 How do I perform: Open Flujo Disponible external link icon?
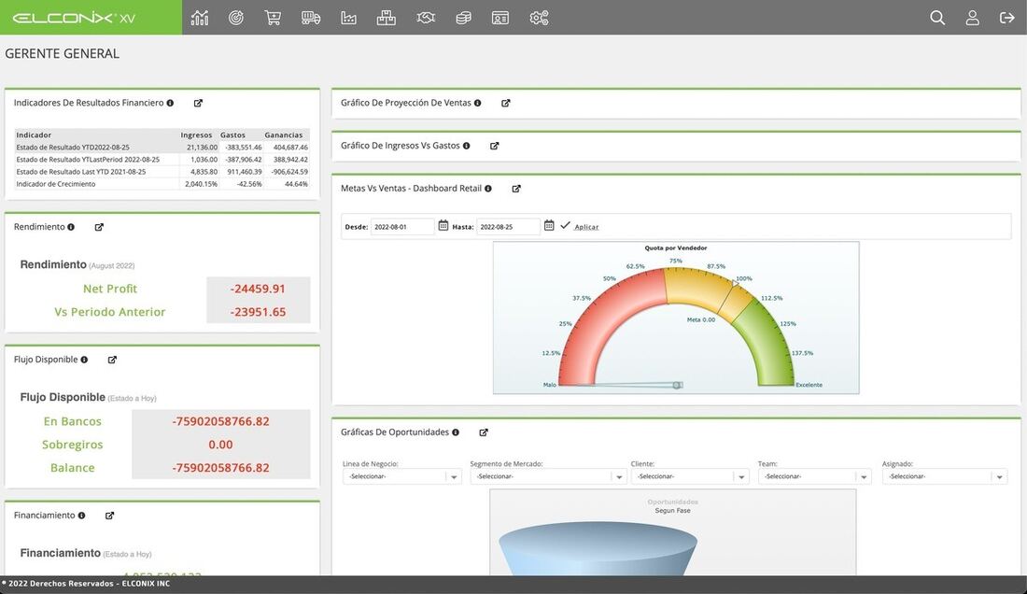[x=112, y=360]
